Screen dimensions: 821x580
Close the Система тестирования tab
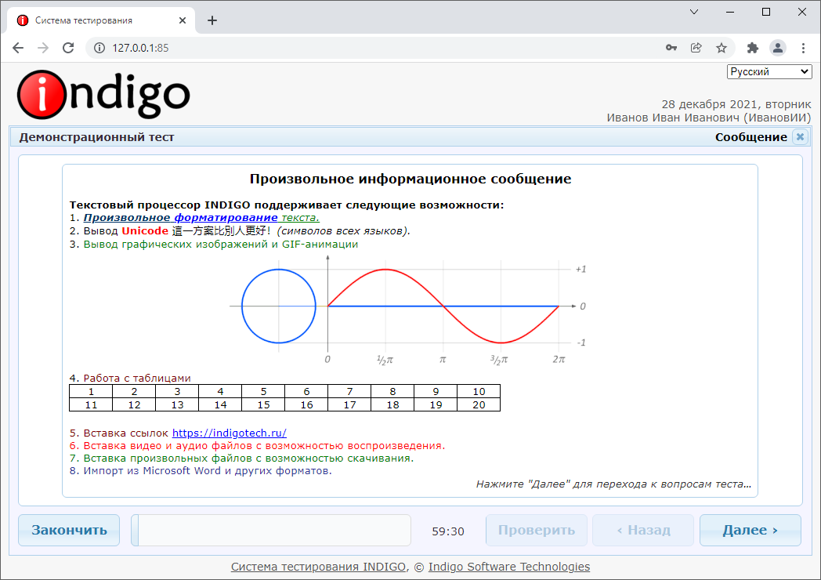(x=183, y=20)
